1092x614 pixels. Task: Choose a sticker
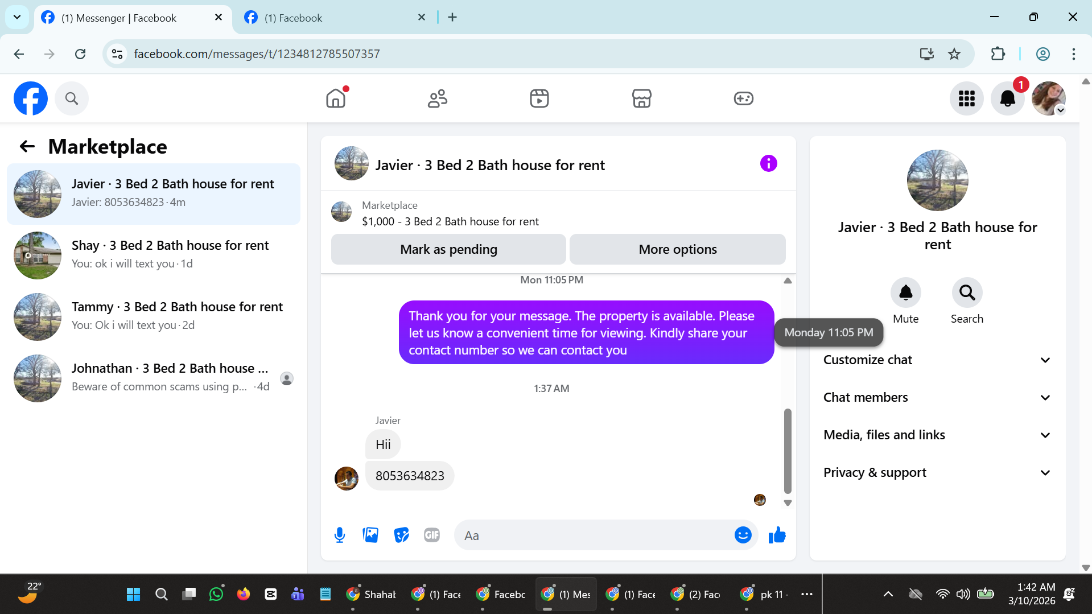coord(401,535)
